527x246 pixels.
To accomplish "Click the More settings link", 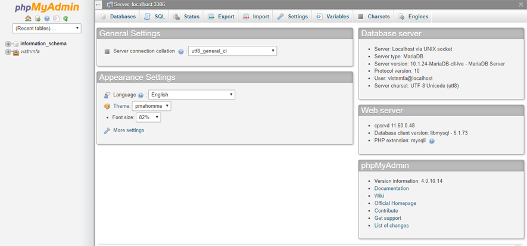I will 129,130.
